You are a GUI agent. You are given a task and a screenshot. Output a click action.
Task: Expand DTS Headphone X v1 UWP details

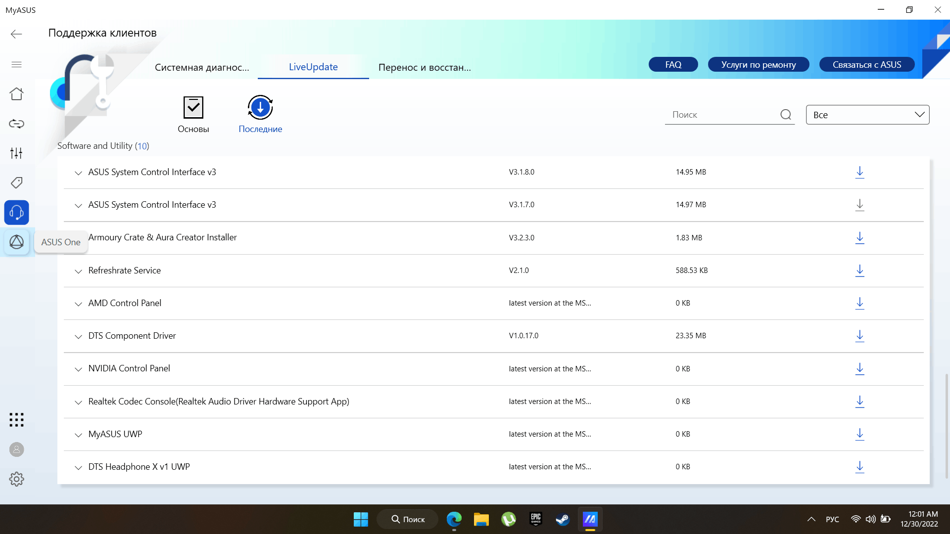[78, 468]
